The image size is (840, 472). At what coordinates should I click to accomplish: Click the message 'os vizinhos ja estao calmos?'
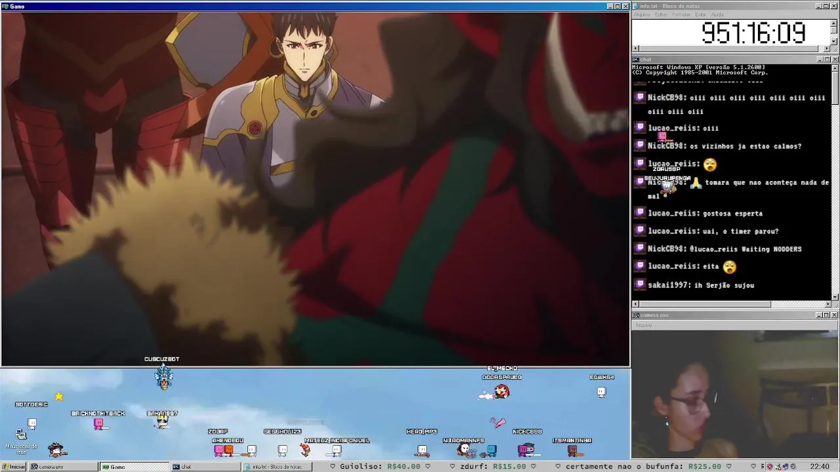pos(745,146)
